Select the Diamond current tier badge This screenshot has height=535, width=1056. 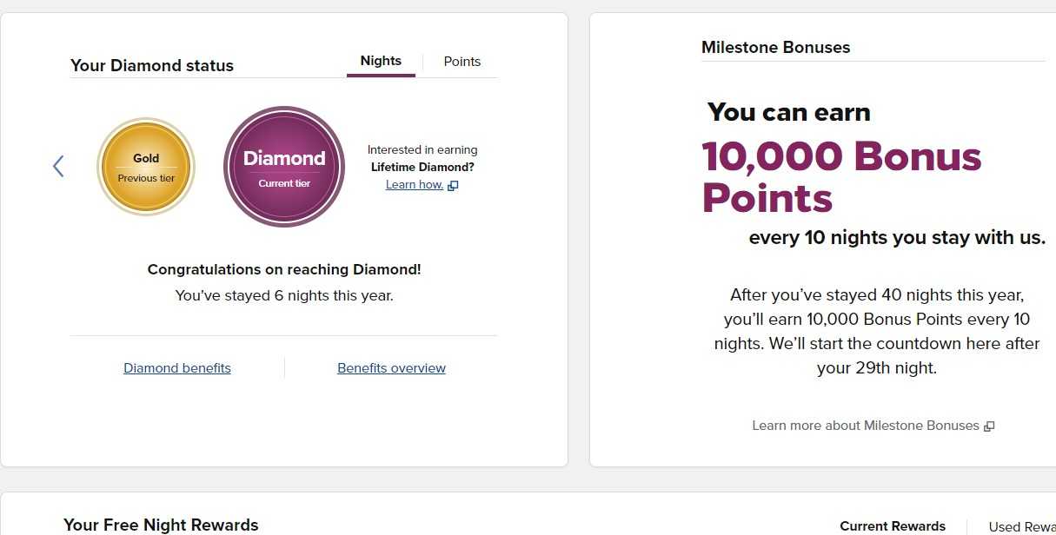[x=284, y=167]
